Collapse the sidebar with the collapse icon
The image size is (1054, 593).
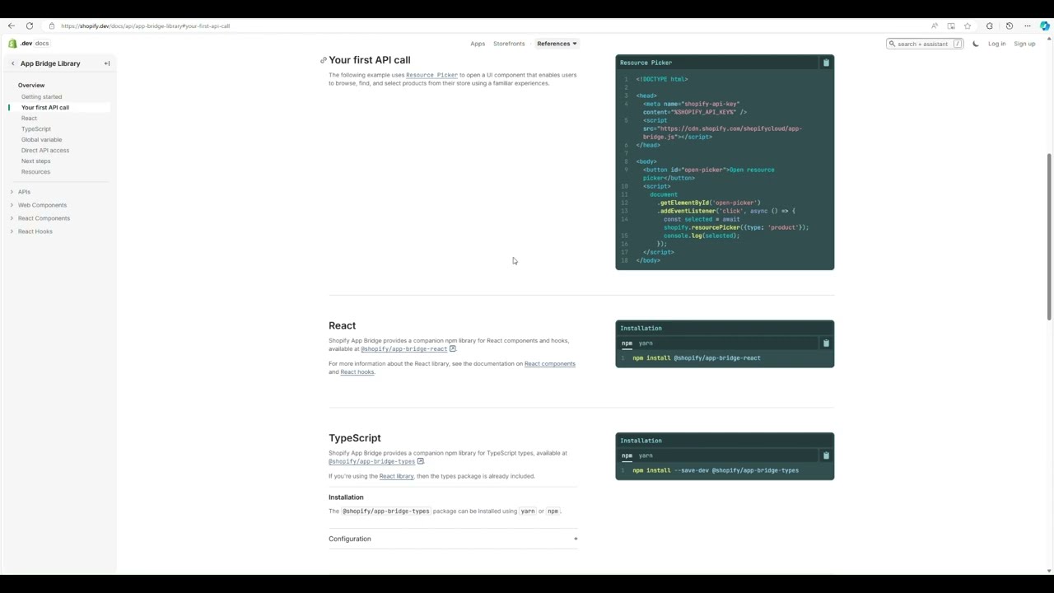pos(107,63)
